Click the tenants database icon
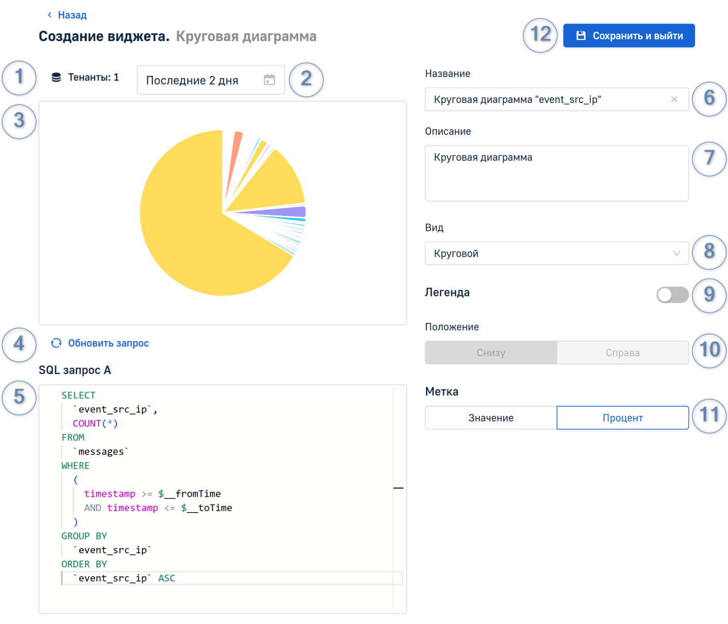This screenshot has height=624, width=728. pyautogui.click(x=56, y=77)
